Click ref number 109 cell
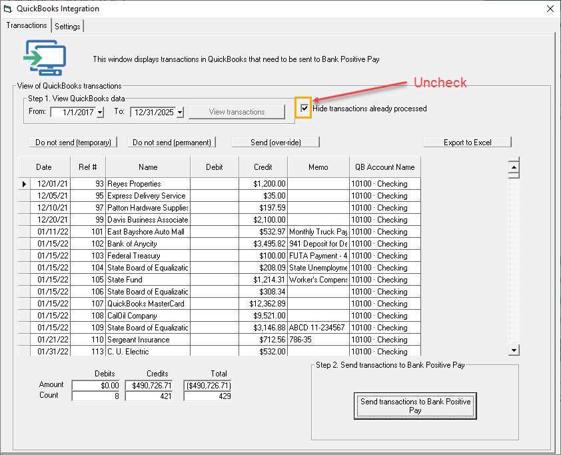The image size is (561, 455). (88, 328)
